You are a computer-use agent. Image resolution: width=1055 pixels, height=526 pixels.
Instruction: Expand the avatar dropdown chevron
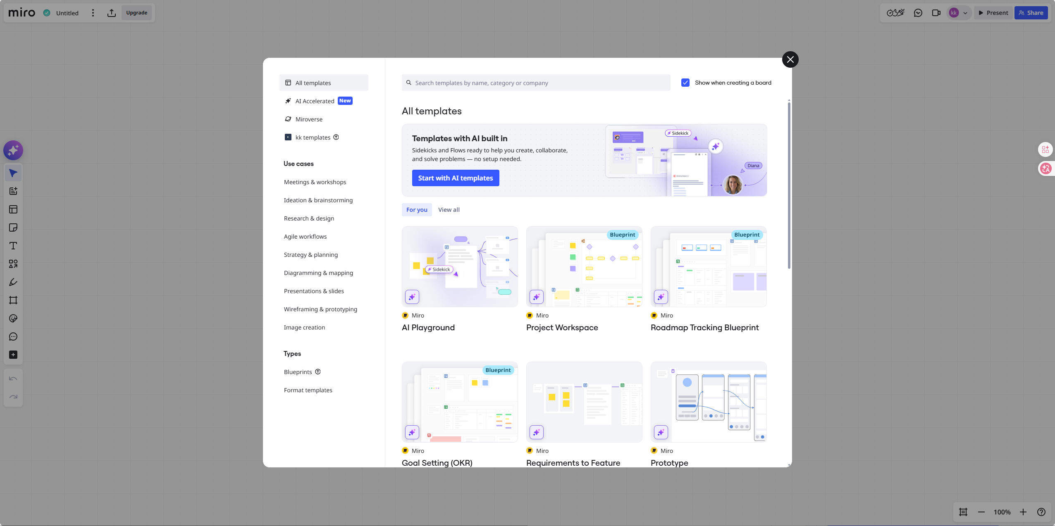(x=965, y=13)
